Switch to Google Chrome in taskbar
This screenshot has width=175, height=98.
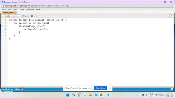pyautogui.click(x=101, y=95)
